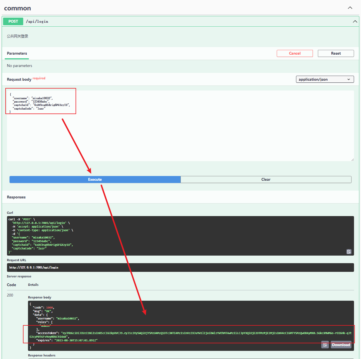
Task: Copy the response body to clipboard
Action: coord(325,345)
